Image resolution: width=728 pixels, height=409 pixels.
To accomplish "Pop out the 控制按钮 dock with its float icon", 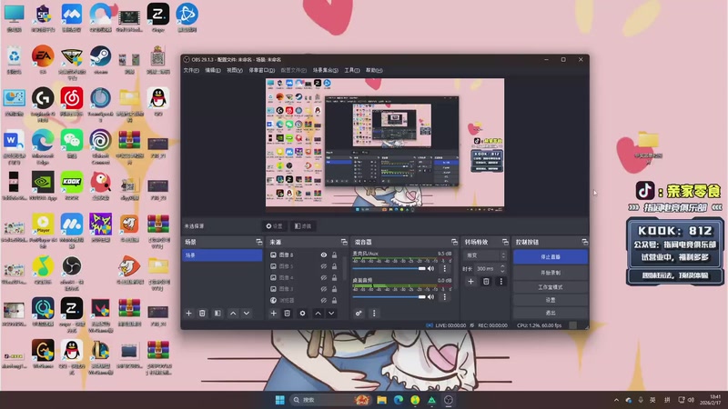I will (x=584, y=242).
